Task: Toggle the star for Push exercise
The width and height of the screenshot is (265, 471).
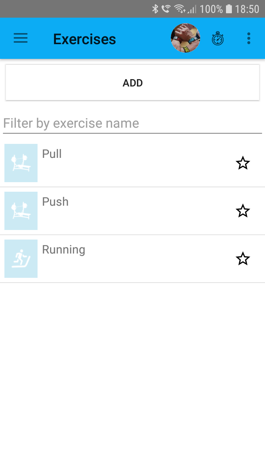Action: pyautogui.click(x=243, y=211)
